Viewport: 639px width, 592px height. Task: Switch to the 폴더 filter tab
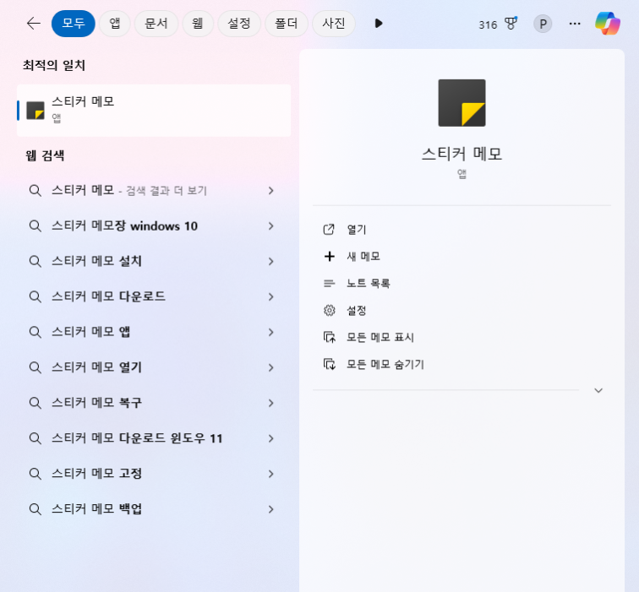(286, 24)
